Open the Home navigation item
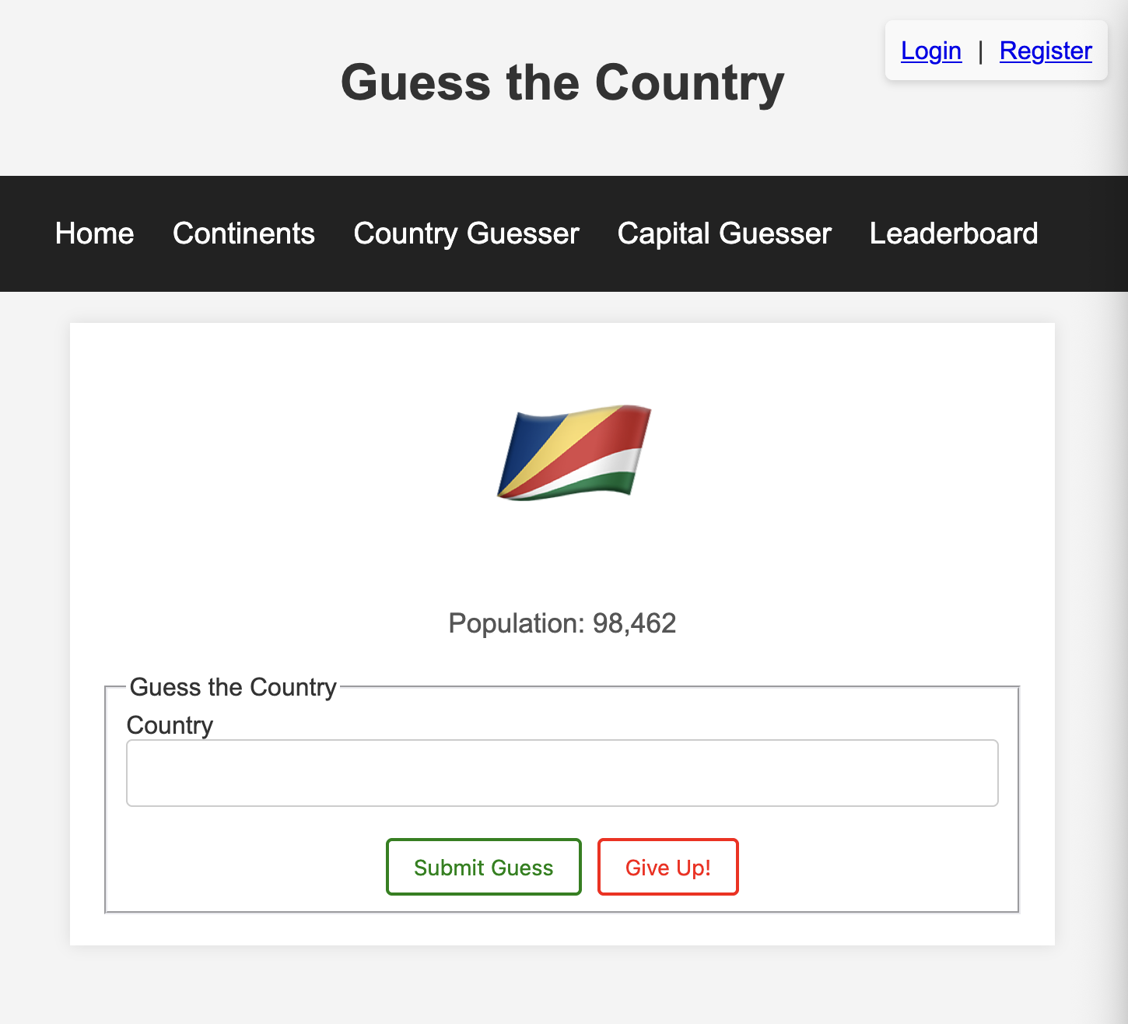Image resolution: width=1128 pixels, height=1024 pixels. (x=93, y=233)
